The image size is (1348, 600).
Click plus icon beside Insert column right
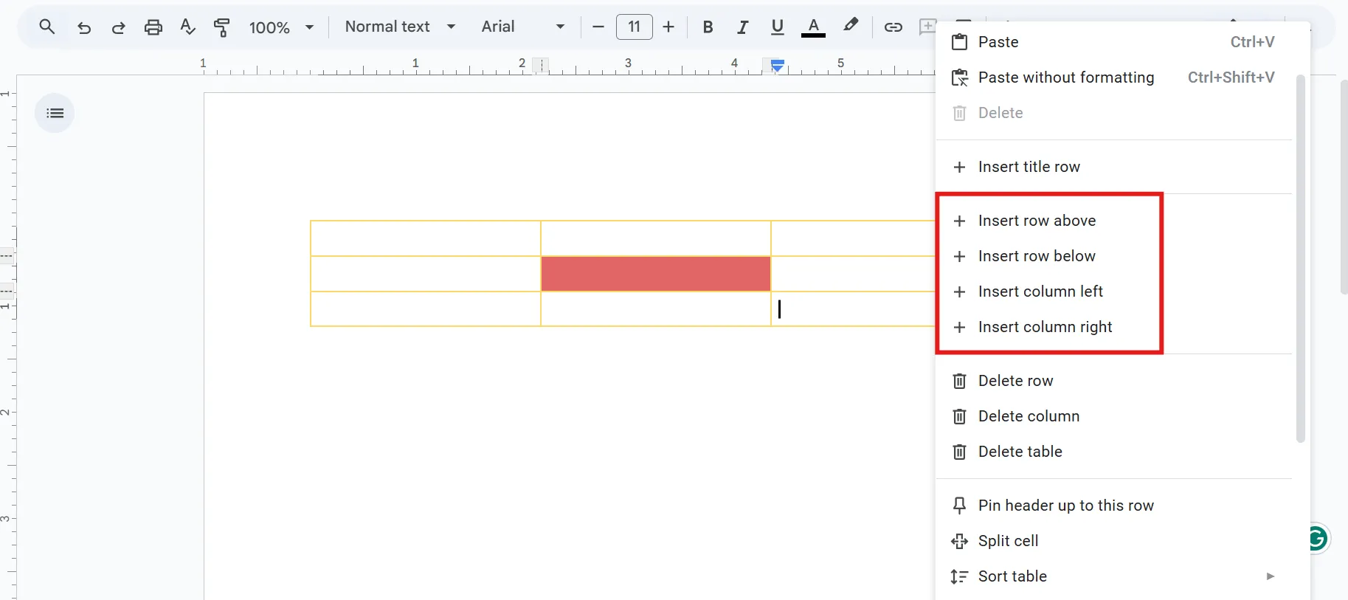[x=959, y=327]
